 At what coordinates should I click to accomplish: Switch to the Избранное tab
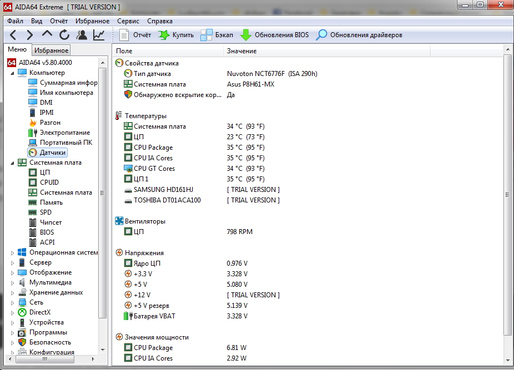click(x=51, y=50)
